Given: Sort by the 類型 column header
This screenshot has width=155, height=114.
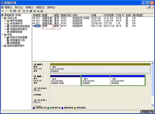Looking at the screenshot, I should coord(56,15).
